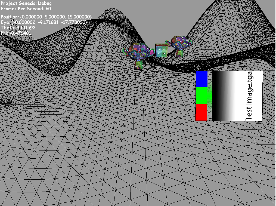This screenshot has width=276, height=206.
Task: Click the rotated "Test Image.tga" label
Action: point(250,96)
